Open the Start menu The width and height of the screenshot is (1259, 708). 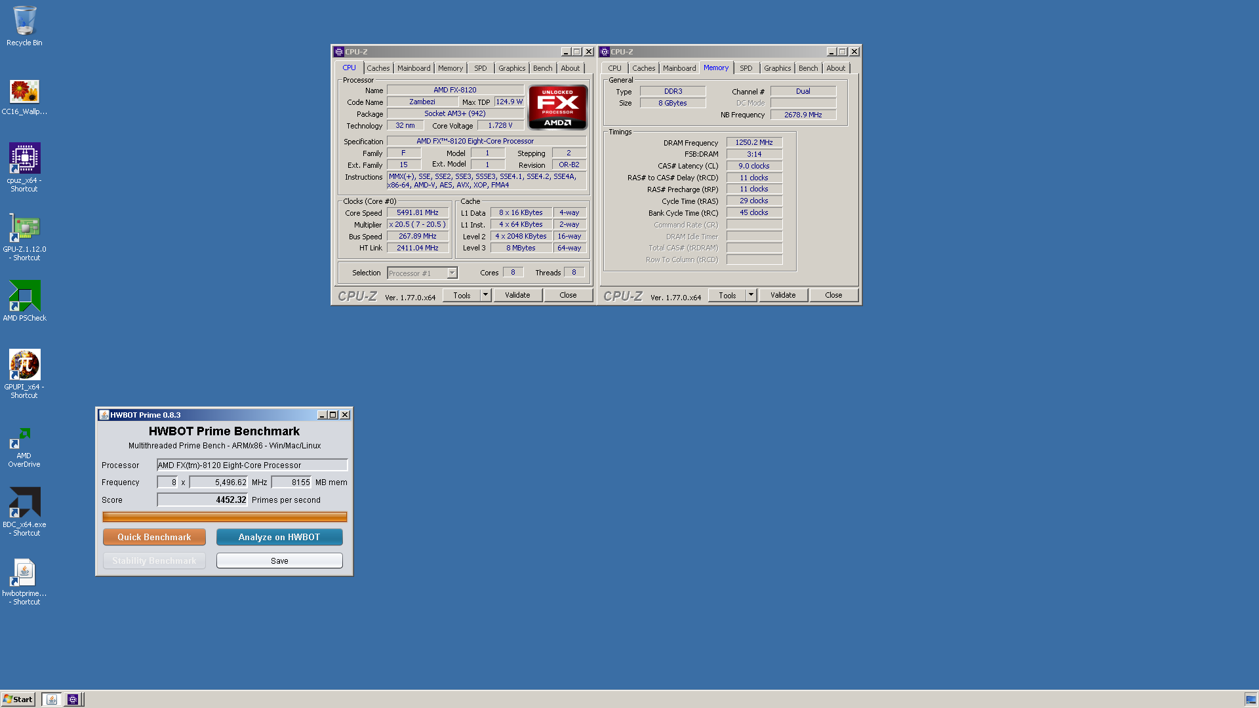tap(18, 699)
